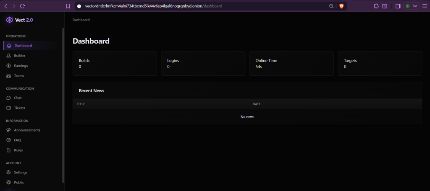Click the bookmark icon in address bar

click(x=68, y=6)
